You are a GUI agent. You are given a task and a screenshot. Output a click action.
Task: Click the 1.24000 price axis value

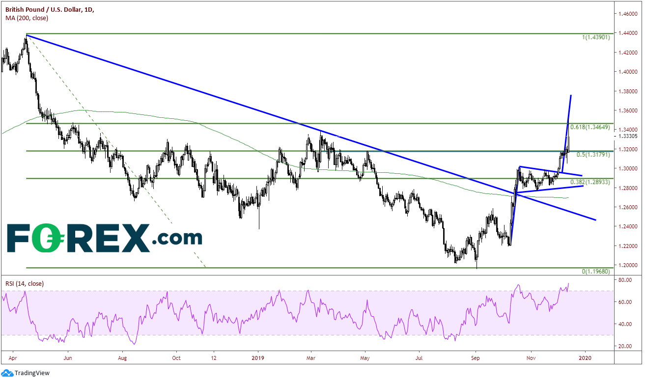[627, 227]
